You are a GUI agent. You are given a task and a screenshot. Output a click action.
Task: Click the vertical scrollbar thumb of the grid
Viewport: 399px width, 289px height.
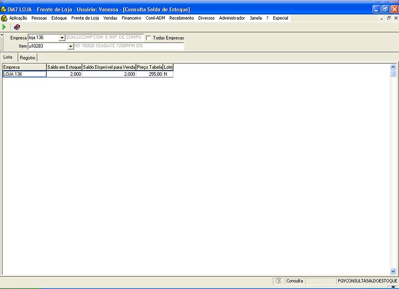[393, 73]
